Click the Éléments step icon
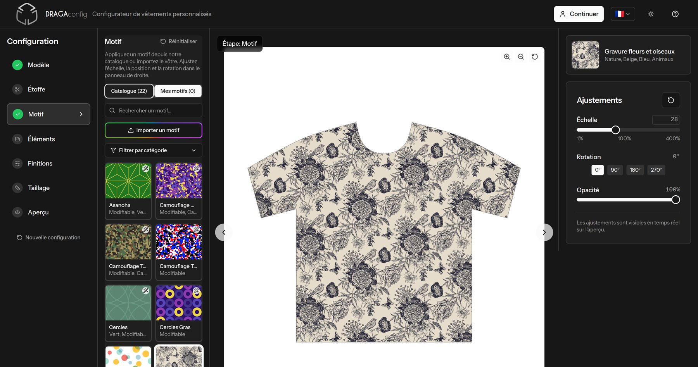The height and width of the screenshot is (367, 698). click(x=17, y=139)
